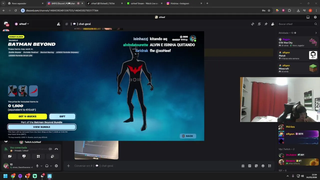This screenshot has height=180, width=320.
Task: Open activities button in voice panel
Action: tap(38, 156)
